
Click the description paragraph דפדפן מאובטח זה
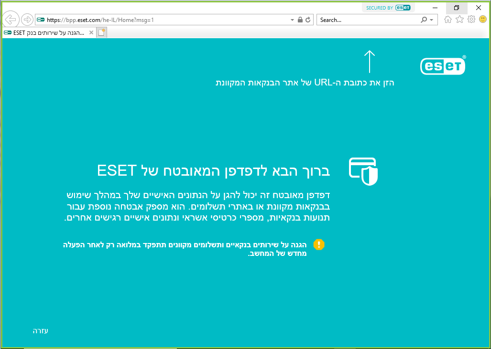click(x=197, y=206)
